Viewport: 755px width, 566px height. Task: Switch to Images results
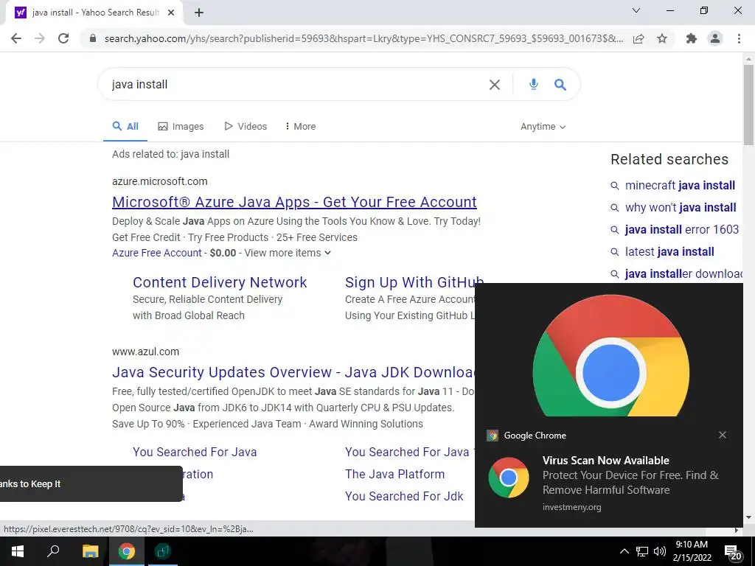pos(181,127)
